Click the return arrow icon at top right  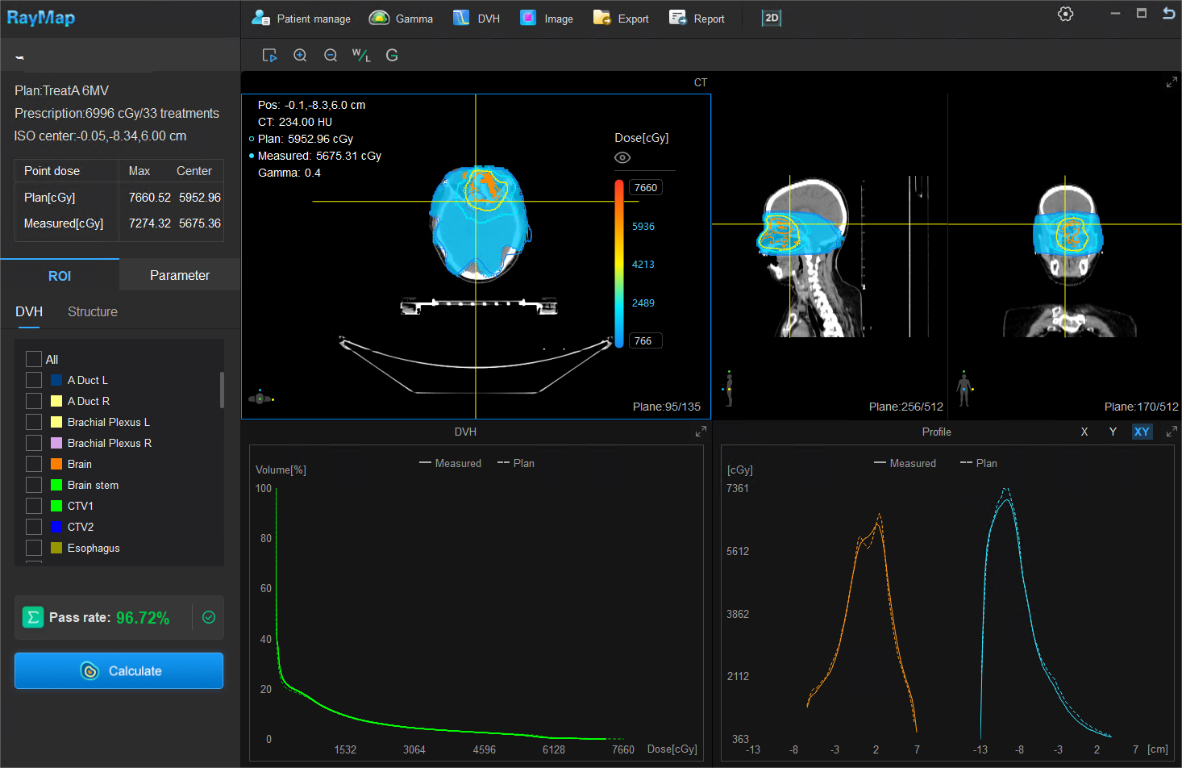point(1168,13)
